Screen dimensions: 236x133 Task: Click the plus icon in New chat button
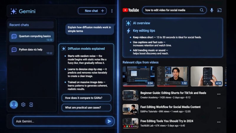[x=102, y=11]
